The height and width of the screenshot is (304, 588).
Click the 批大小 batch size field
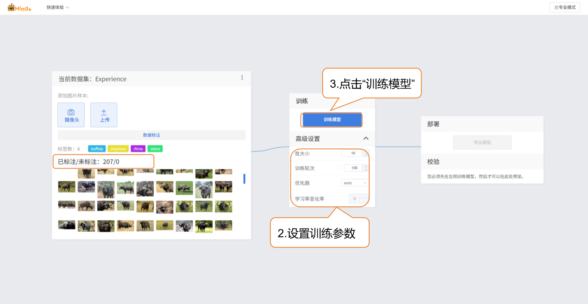(x=352, y=154)
